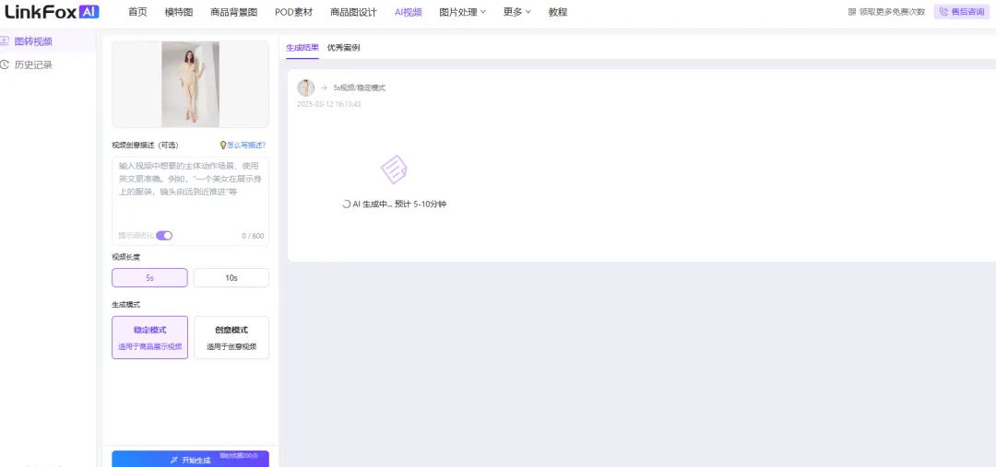Click the 图转视频 sidebar icon
The height and width of the screenshot is (467, 996).
[x=5, y=41]
